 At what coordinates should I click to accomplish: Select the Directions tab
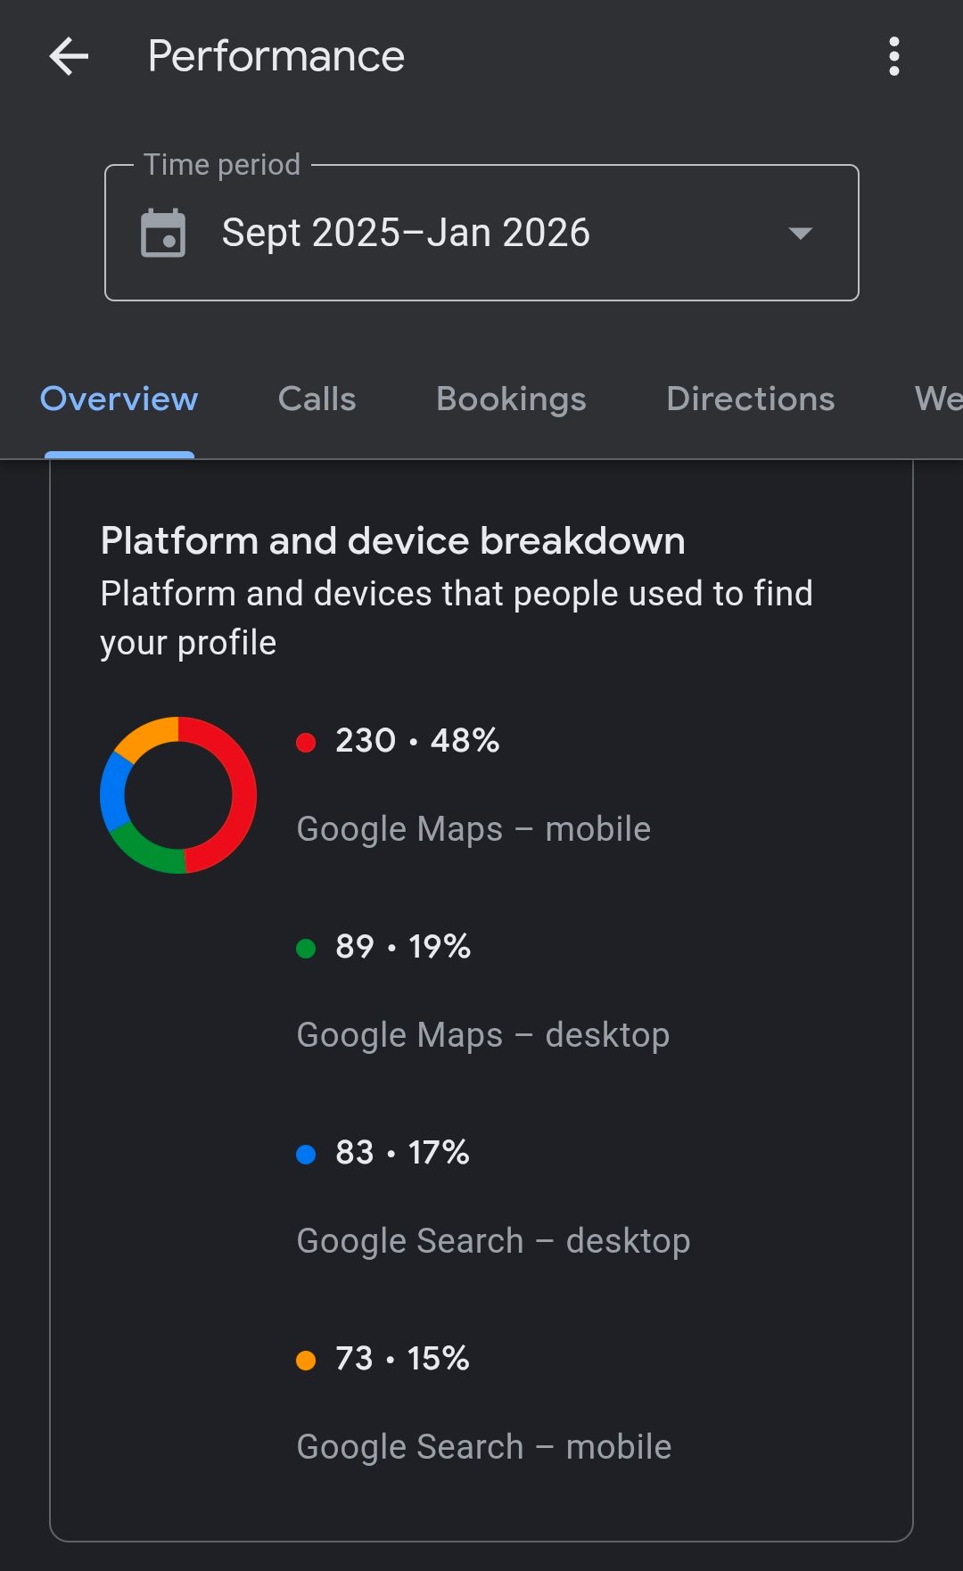click(749, 399)
